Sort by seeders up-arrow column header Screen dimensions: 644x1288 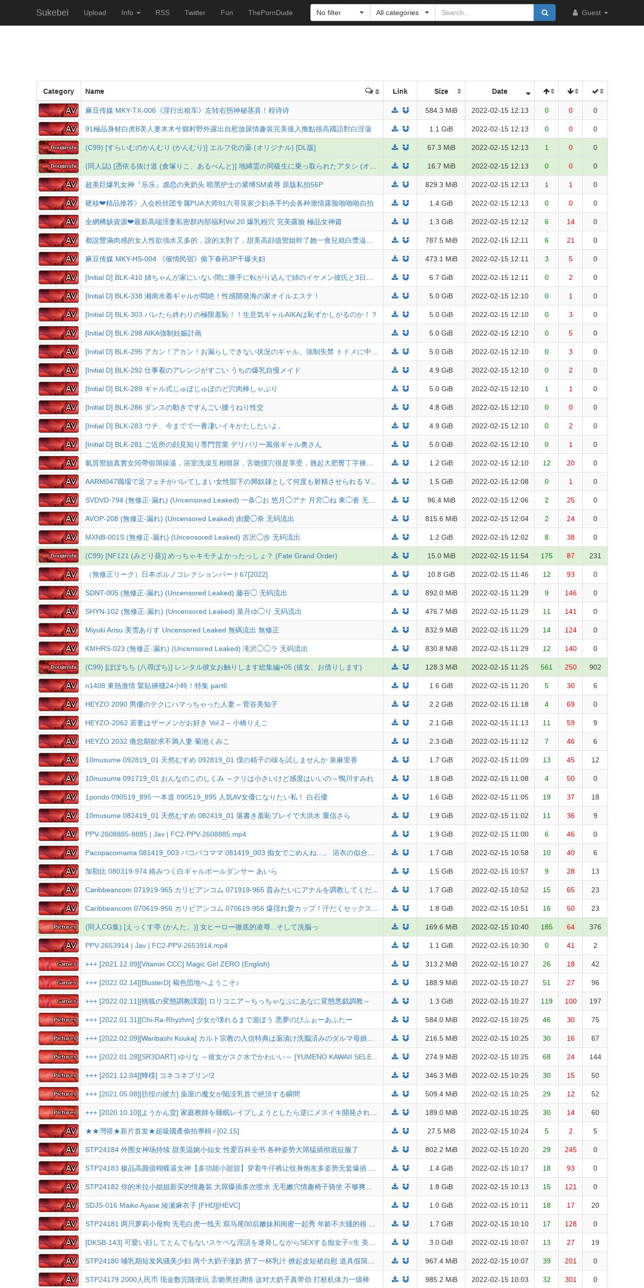(x=547, y=91)
